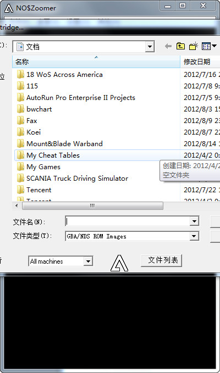This screenshot has width=220, height=373.
Task: Click the horizontal scrollbar thumb
Action: (92, 205)
